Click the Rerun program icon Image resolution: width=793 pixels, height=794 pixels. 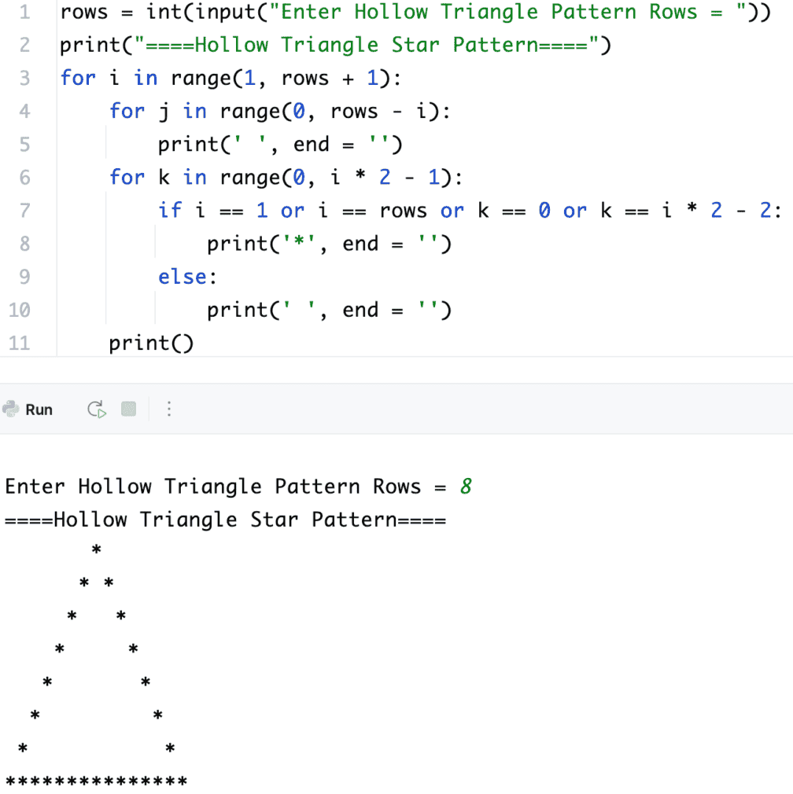click(95, 409)
